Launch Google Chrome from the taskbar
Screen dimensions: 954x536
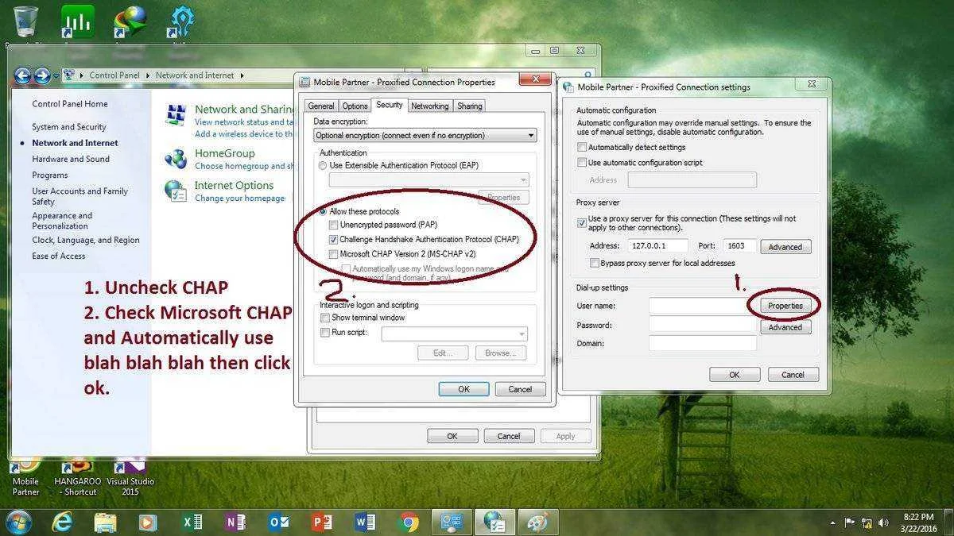tap(409, 522)
